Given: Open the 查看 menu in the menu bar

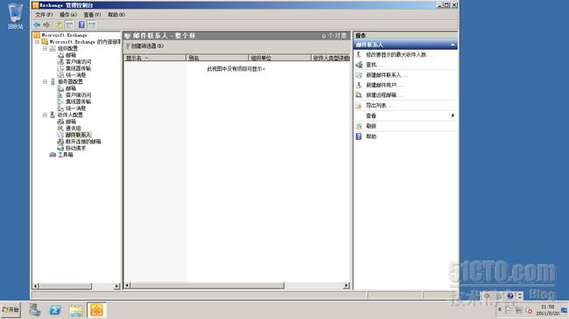Looking at the screenshot, I should point(92,15).
